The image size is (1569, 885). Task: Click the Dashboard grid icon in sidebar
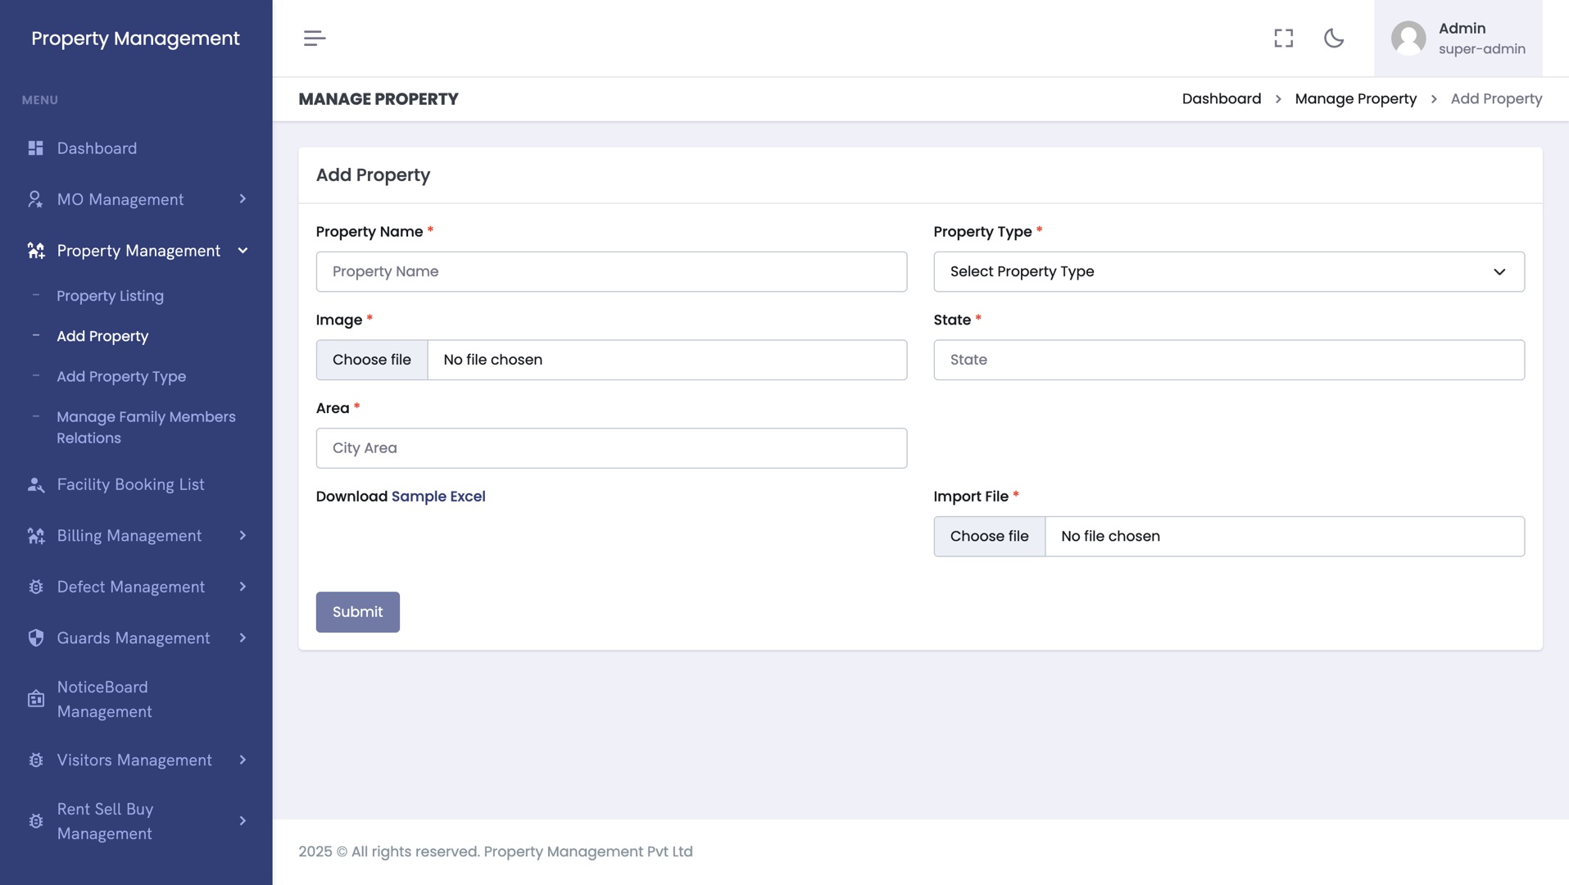pyautogui.click(x=35, y=148)
